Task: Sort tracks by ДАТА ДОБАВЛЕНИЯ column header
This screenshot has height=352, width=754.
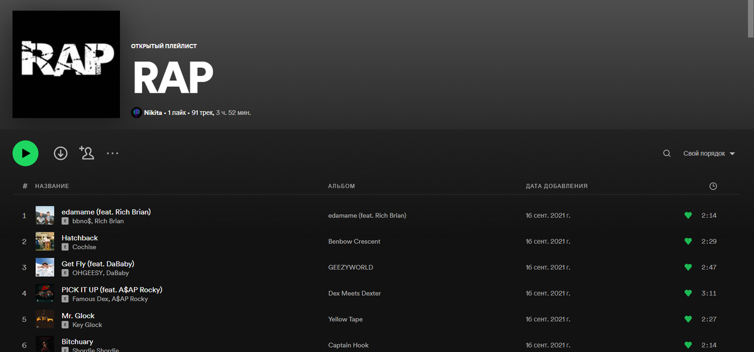Action: pos(557,186)
